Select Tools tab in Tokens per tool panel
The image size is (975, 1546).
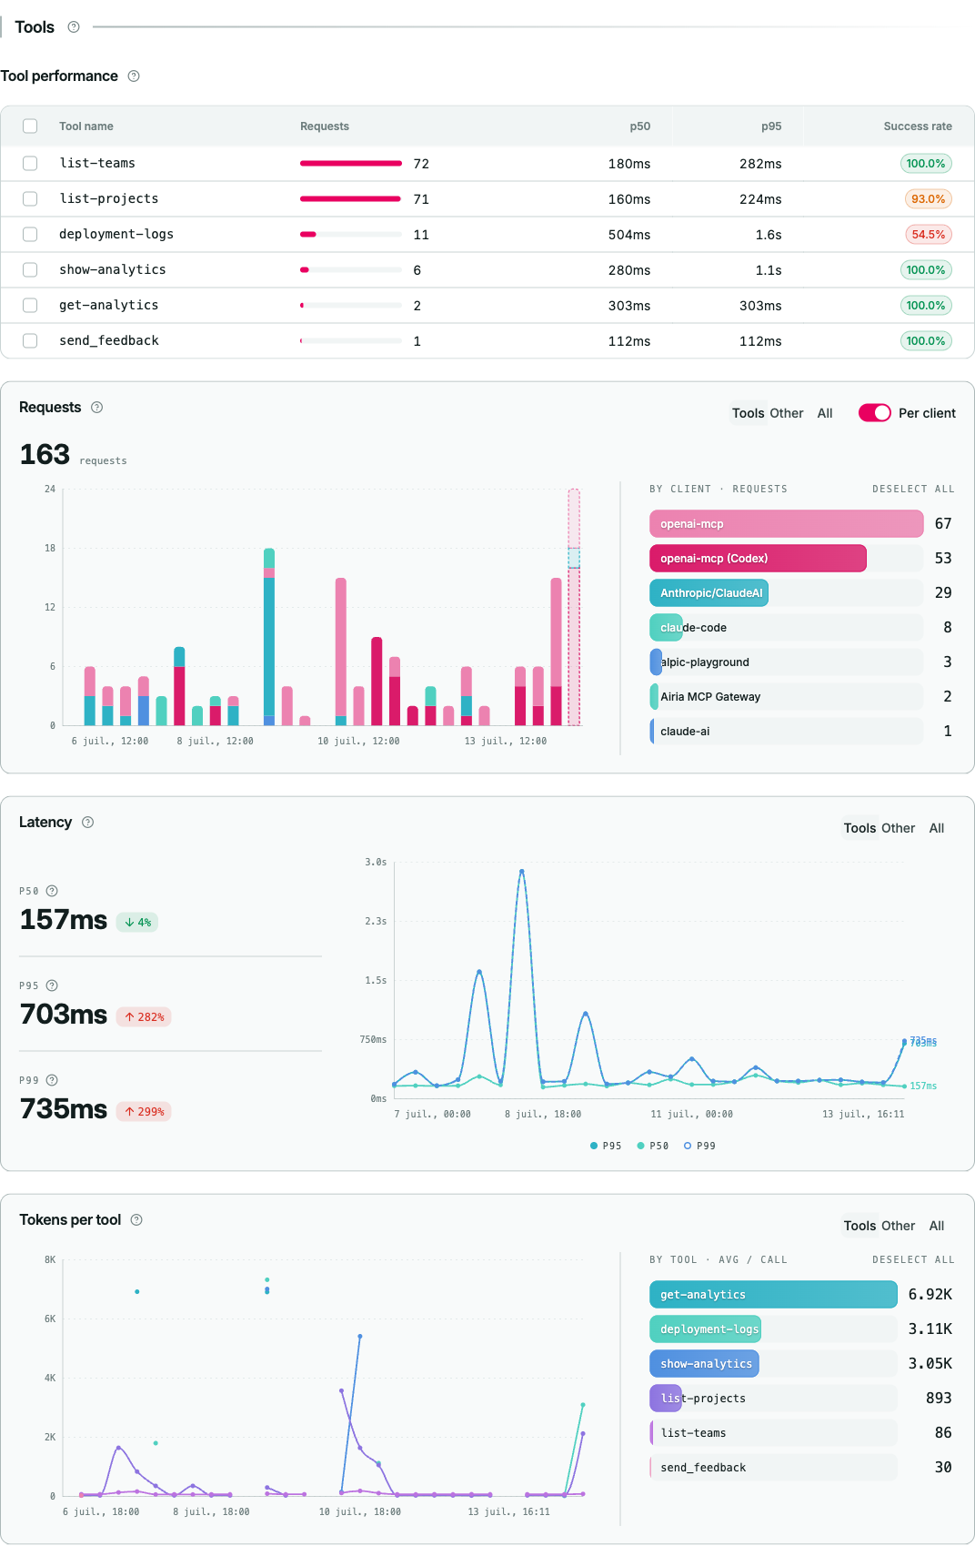tap(860, 1226)
